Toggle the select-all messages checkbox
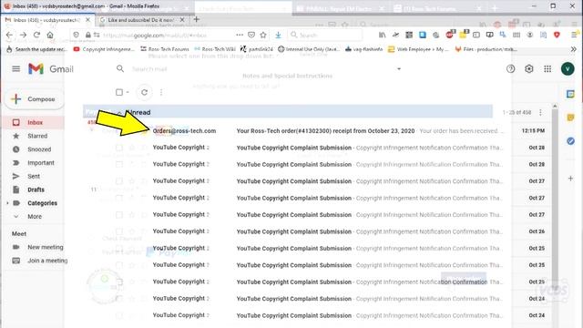583x328 pixels. [119, 92]
